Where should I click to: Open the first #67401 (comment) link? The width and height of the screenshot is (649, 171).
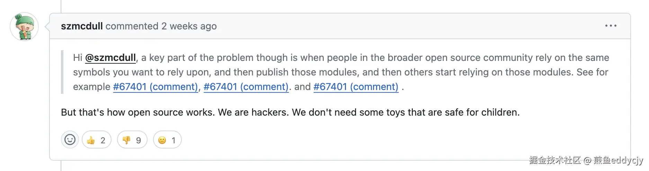[155, 87]
